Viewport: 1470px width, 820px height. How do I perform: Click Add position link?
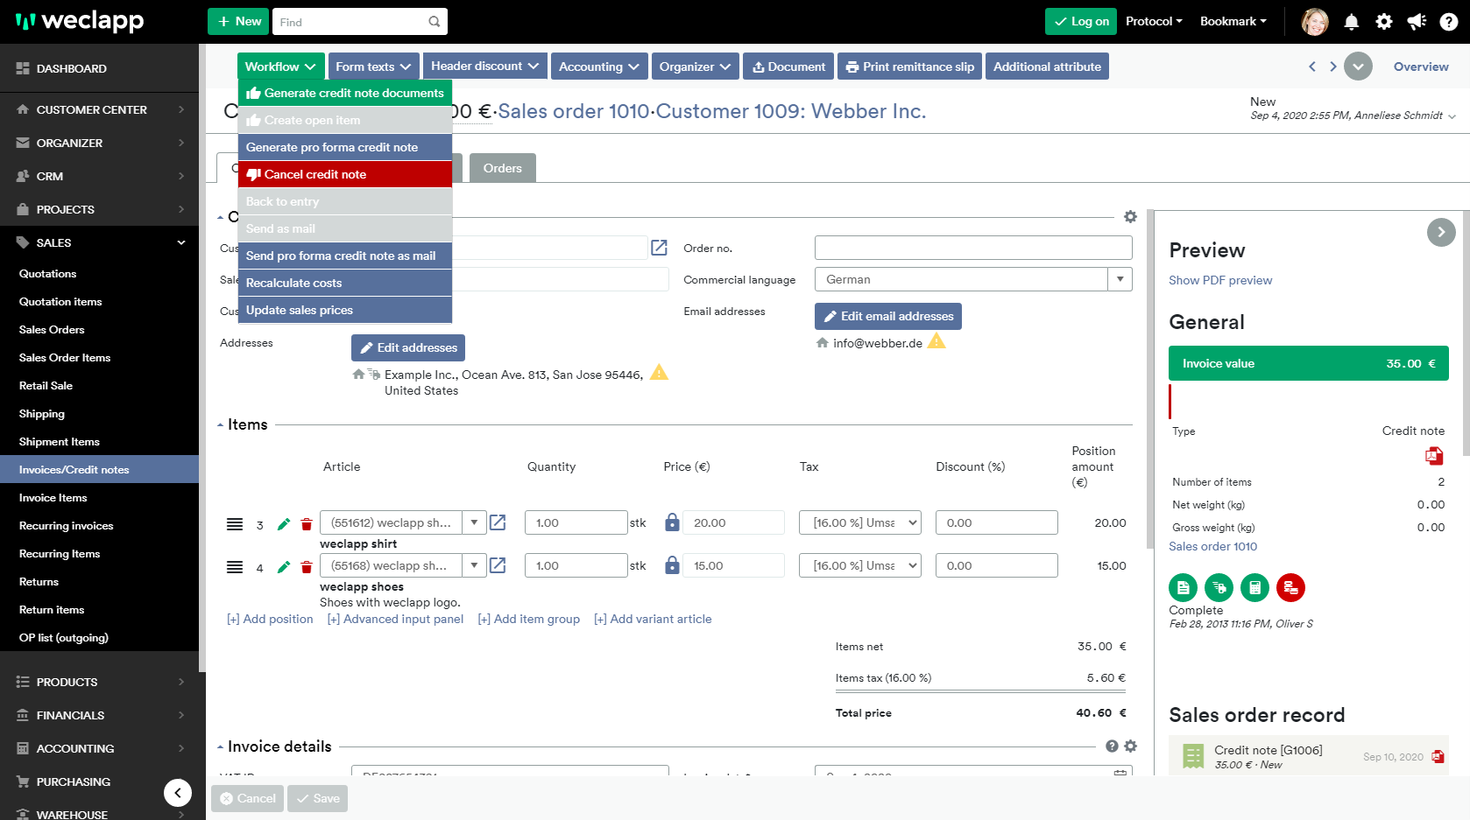point(270,619)
